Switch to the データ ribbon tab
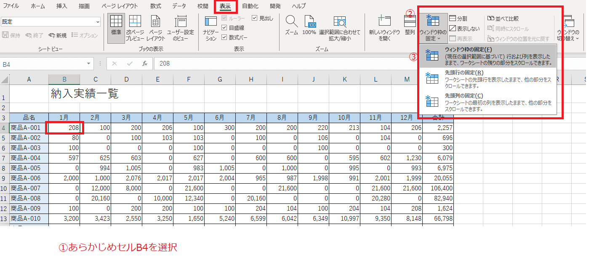 (179, 6)
